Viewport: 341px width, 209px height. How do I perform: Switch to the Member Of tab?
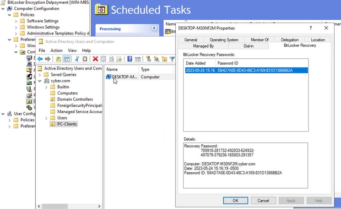(260, 39)
